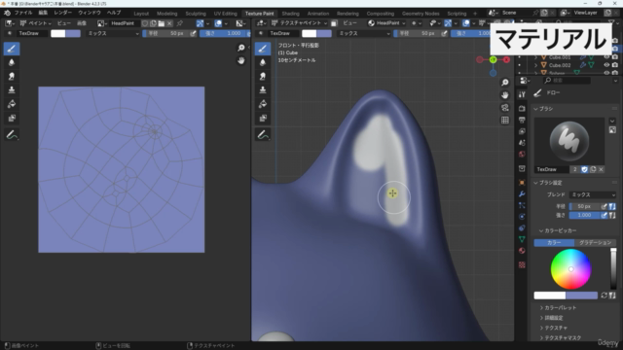Open blend mode dropdown in image editor header

[113, 33]
